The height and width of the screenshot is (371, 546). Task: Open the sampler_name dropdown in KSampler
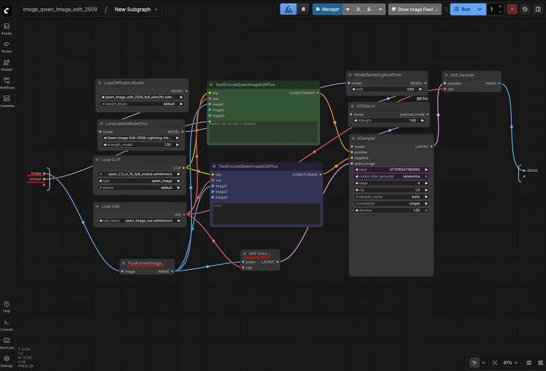(x=391, y=196)
